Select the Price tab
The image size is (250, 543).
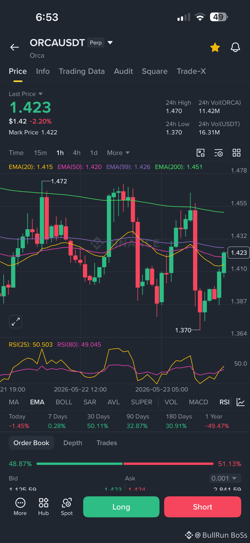click(18, 71)
